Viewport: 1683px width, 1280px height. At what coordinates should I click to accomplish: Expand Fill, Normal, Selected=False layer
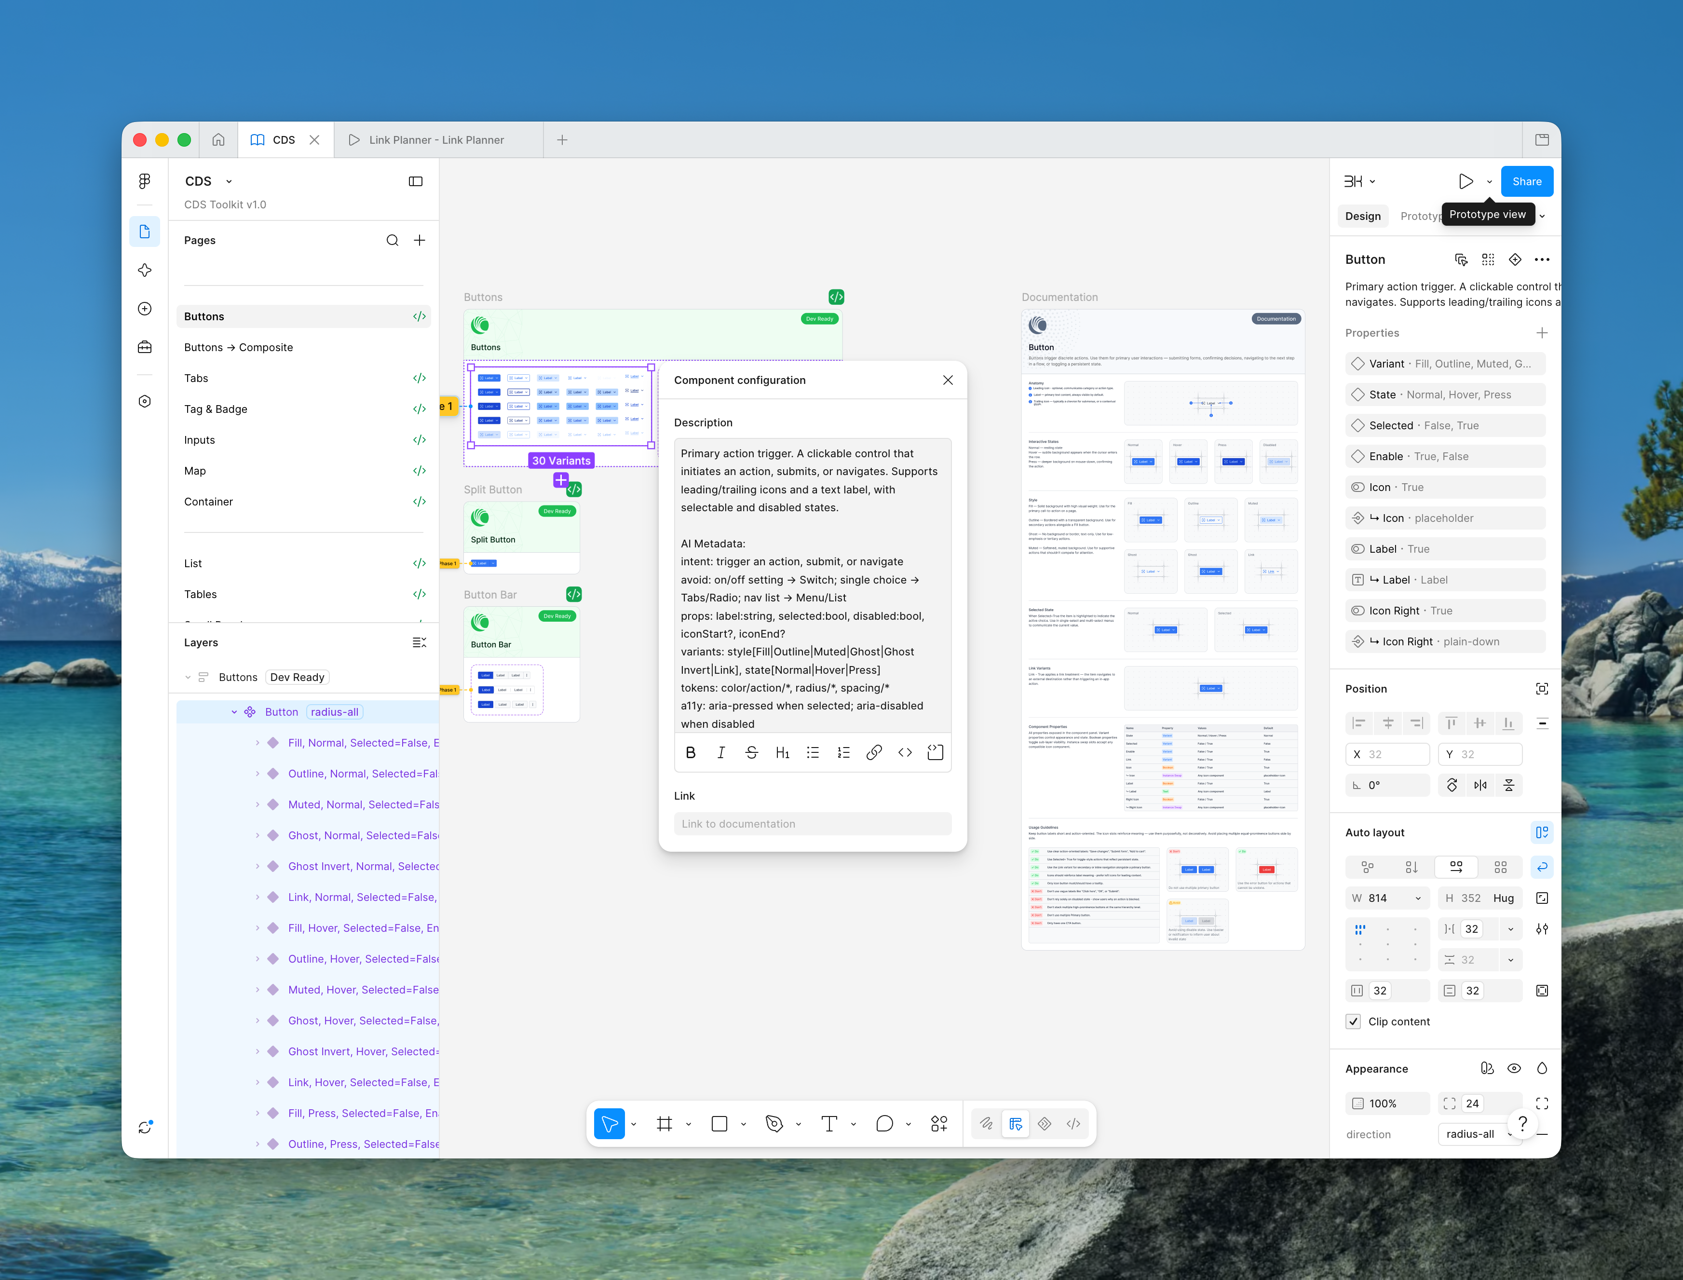pos(258,743)
